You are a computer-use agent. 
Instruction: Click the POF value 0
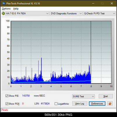click(23, 104)
